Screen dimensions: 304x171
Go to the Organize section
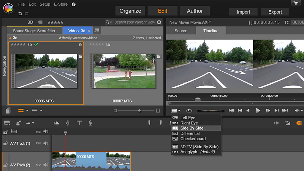click(130, 11)
